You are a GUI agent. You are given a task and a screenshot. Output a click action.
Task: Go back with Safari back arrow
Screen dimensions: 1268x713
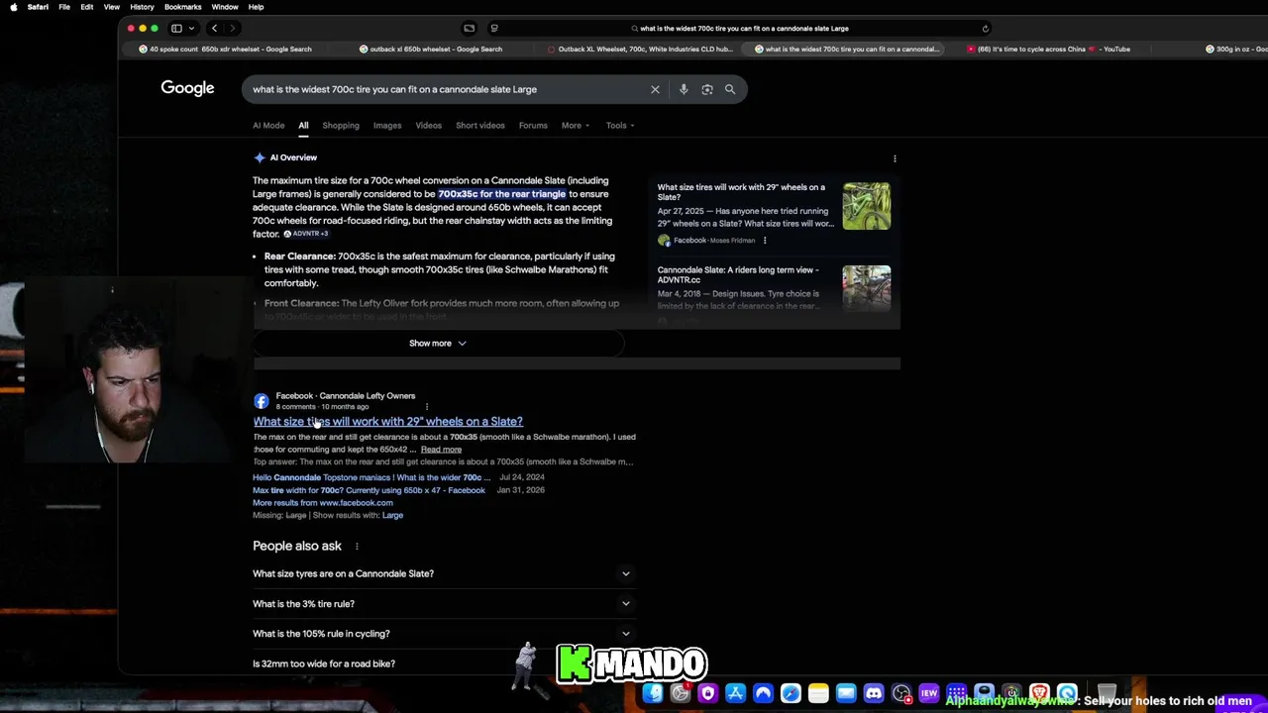click(x=214, y=28)
